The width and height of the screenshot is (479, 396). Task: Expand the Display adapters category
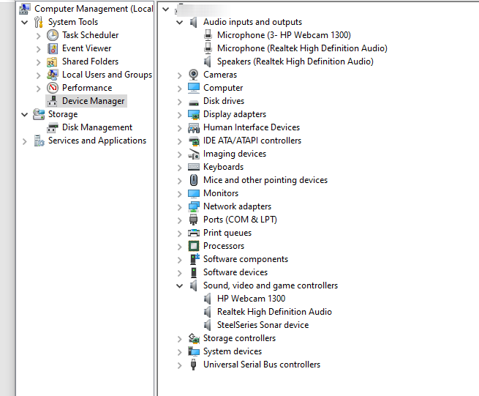pyautogui.click(x=180, y=114)
